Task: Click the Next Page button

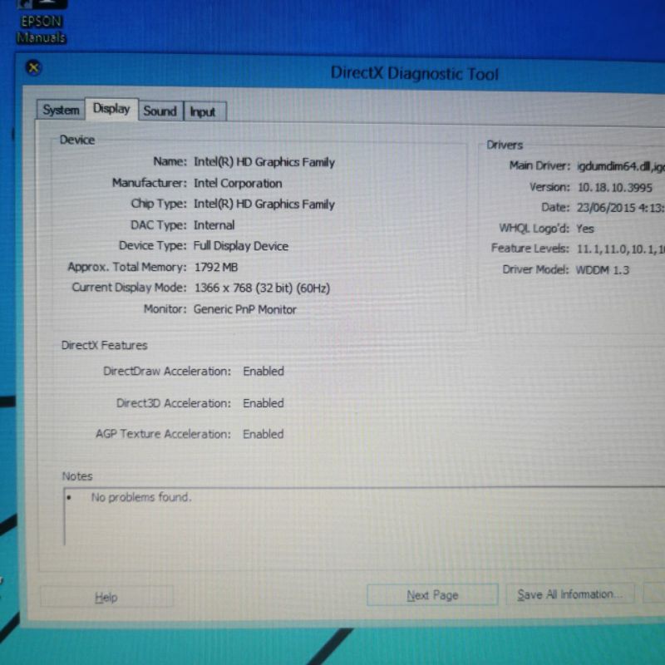Action: [432, 595]
